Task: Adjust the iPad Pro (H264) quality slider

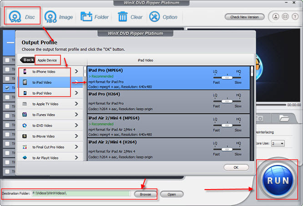Action: pos(227,102)
